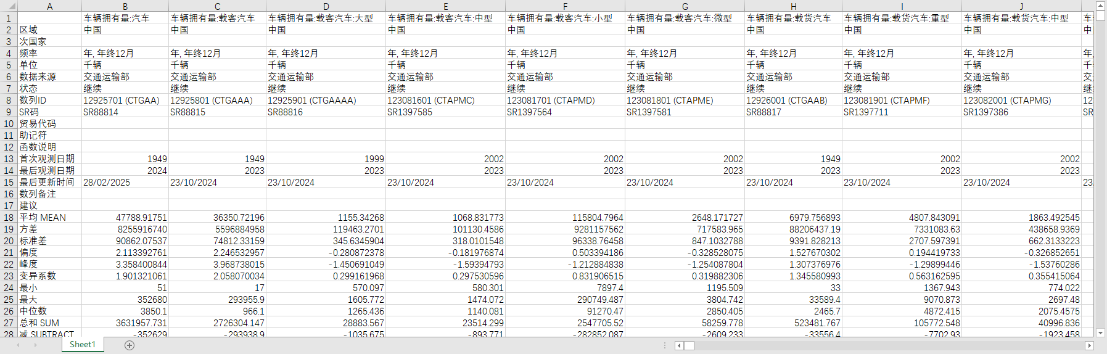Image resolution: width=1107 pixels, height=354 pixels.
Task: Select column J header
Action: 1021,6
